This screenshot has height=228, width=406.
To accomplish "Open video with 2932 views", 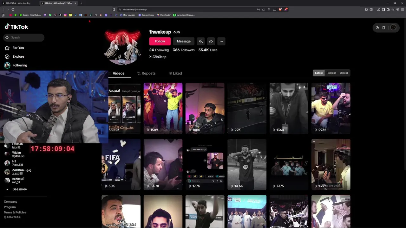I will tap(331, 108).
